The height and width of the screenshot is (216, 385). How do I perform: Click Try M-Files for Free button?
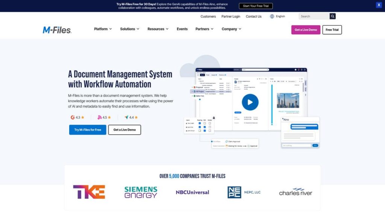click(88, 130)
